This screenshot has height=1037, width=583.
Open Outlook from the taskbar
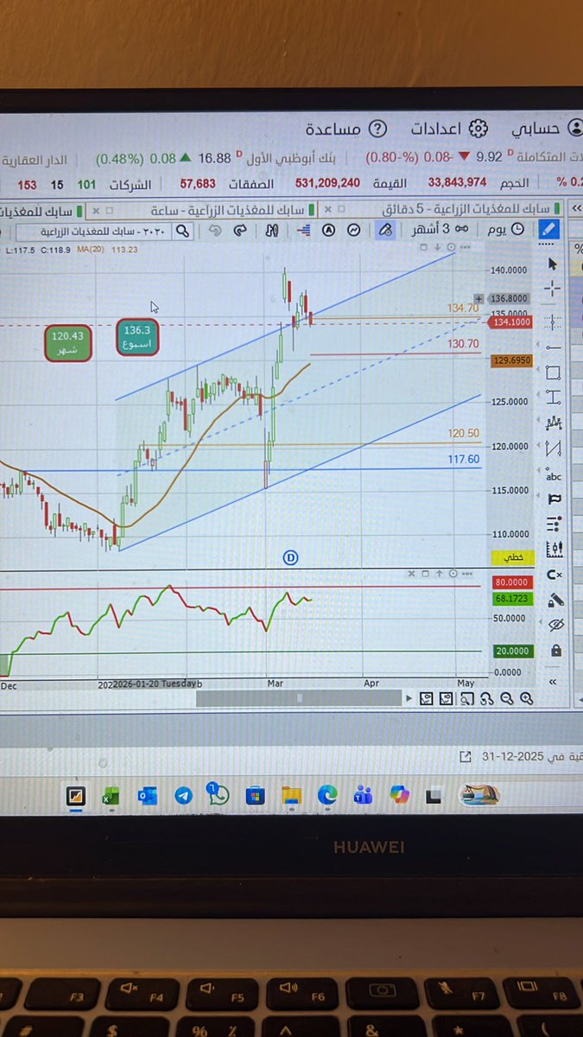(x=148, y=796)
